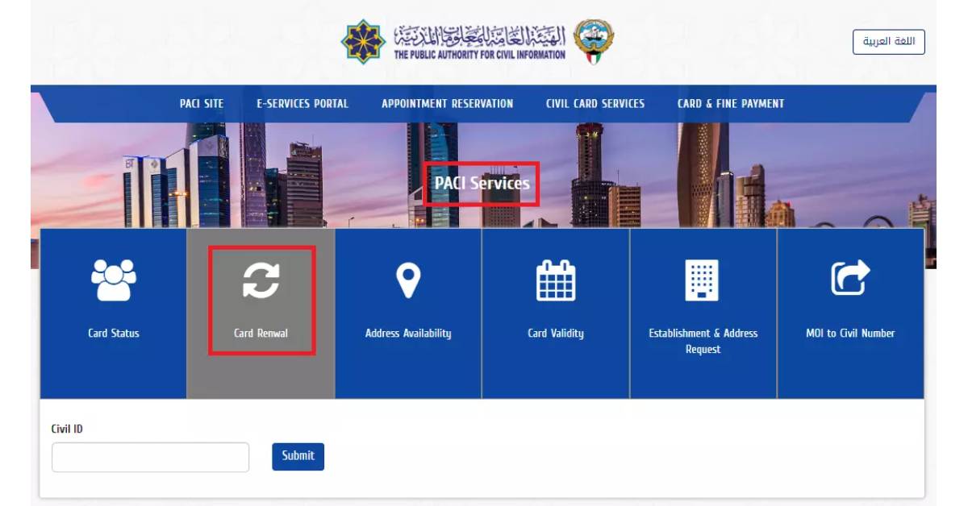Screen dimensions: 968x506
Task: Focus the Civil ID input field
Action: point(151,457)
